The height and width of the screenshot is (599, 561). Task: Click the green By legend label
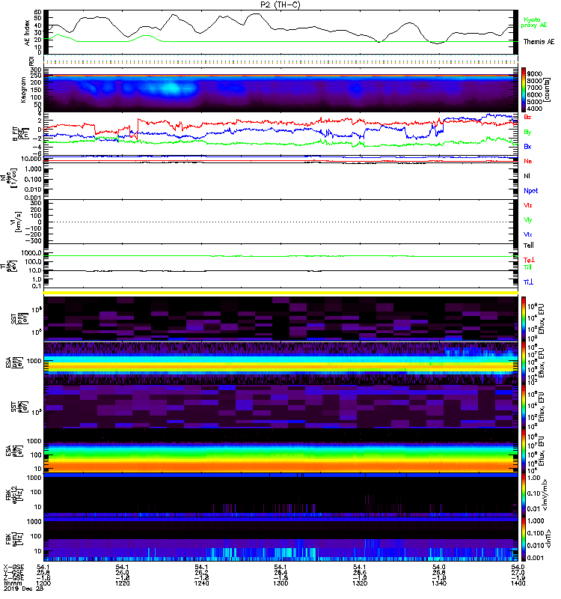pos(527,133)
